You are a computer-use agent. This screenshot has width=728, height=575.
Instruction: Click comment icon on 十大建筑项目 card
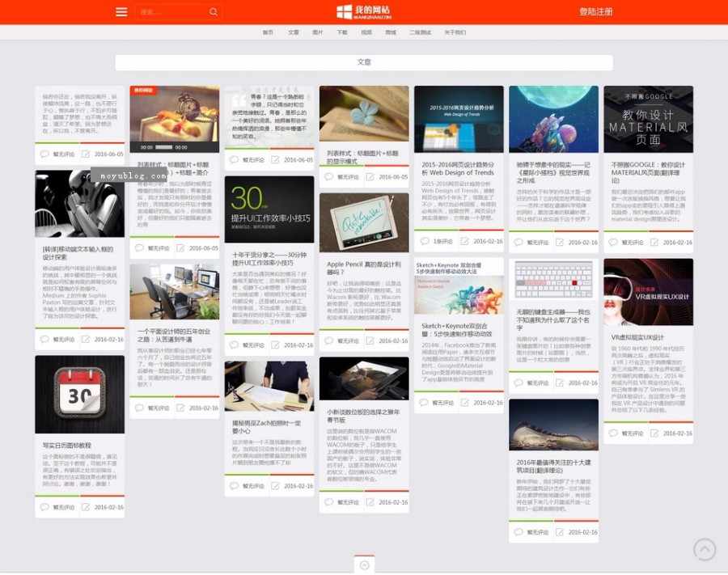coord(518,532)
